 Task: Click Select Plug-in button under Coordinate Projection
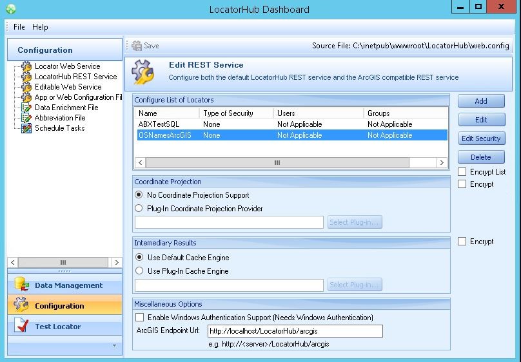[355, 222]
